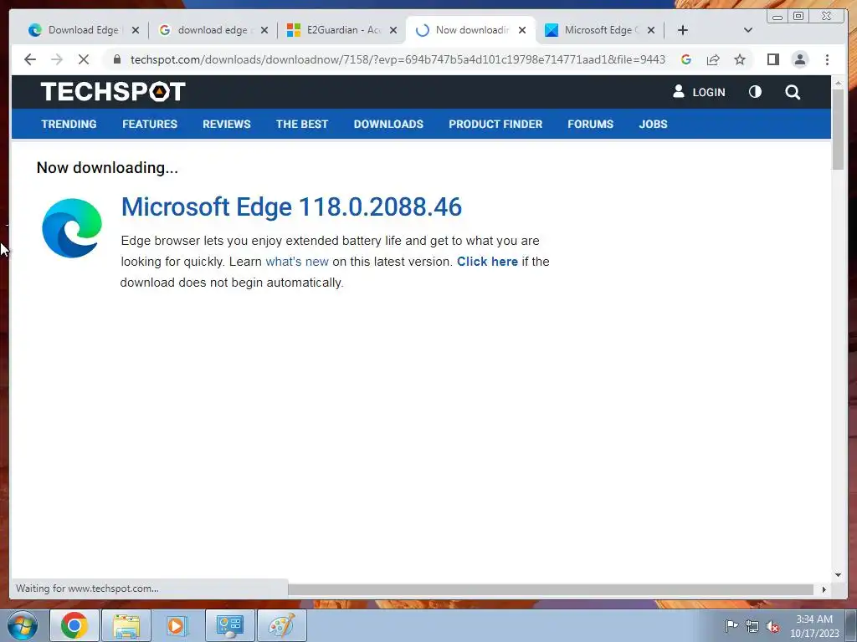Bookmark this tab with the star
Screen dimensions: 857x642
[740, 59]
